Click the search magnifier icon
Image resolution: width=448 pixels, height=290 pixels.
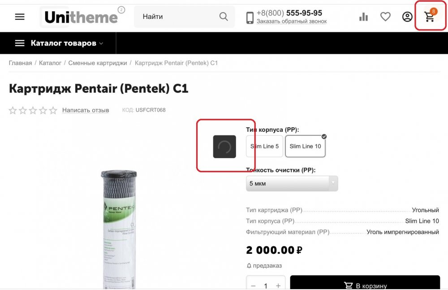[224, 17]
